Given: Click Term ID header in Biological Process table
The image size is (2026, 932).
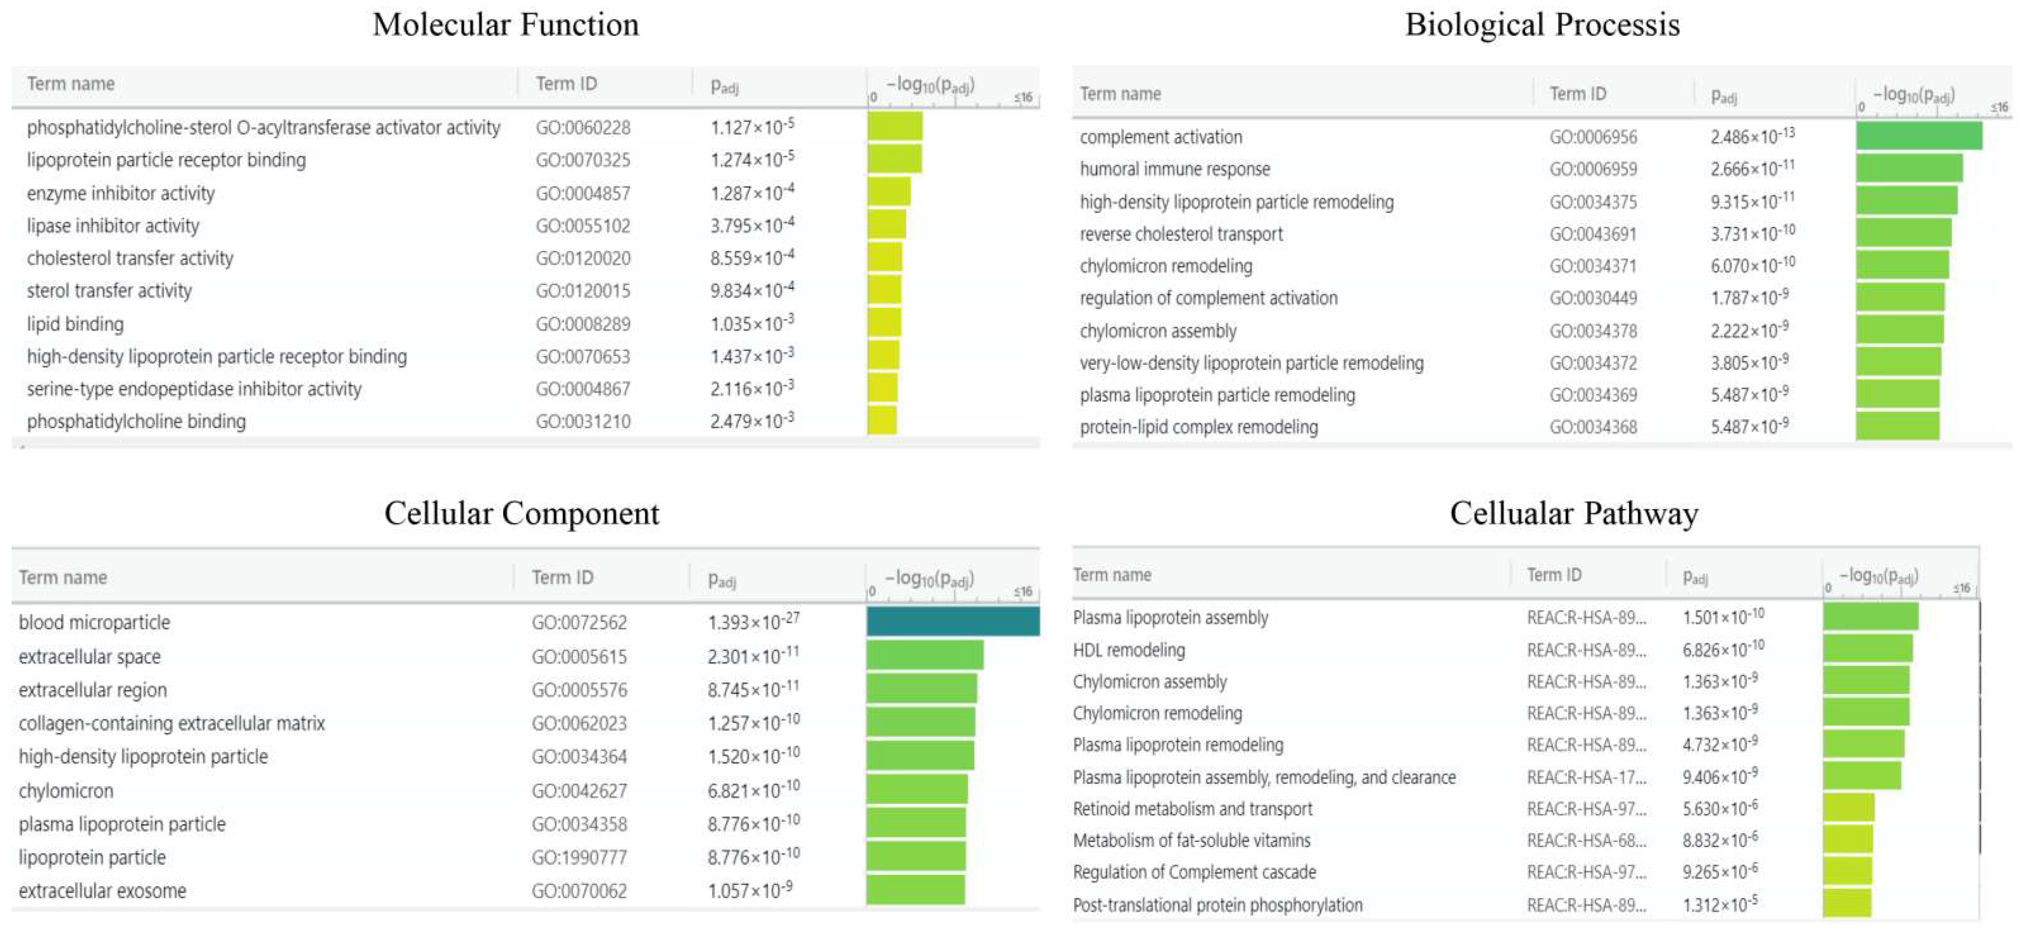Looking at the screenshot, I should pyautogui.click(x=1578, y=94).
